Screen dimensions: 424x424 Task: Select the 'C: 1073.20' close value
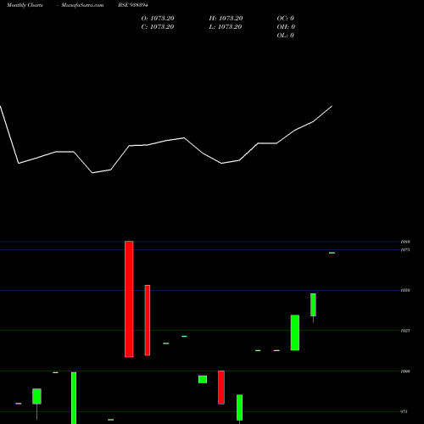click(x=158, y=27)
